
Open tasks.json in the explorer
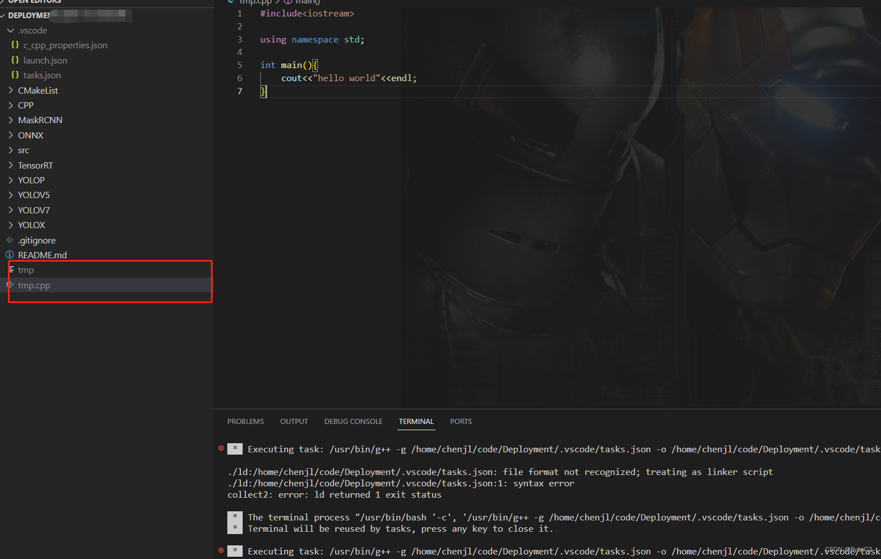(42, 75)
